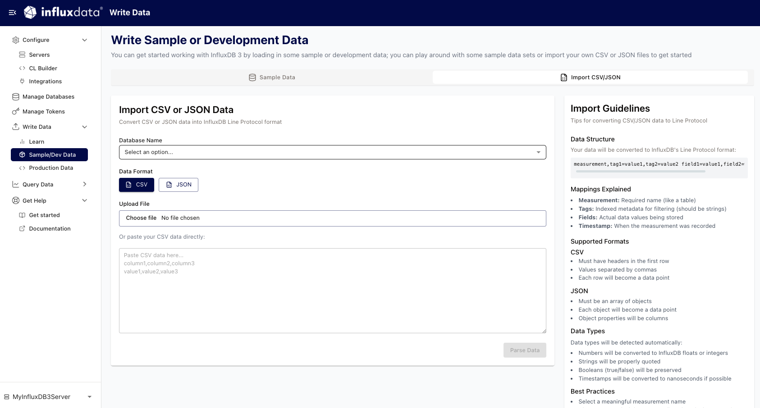Go to Manage Databases

(x=50, y=96)
